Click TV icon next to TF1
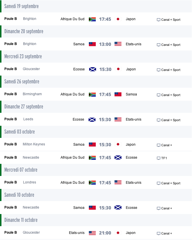This screenshot has height=240, width=193. point(159,158)
